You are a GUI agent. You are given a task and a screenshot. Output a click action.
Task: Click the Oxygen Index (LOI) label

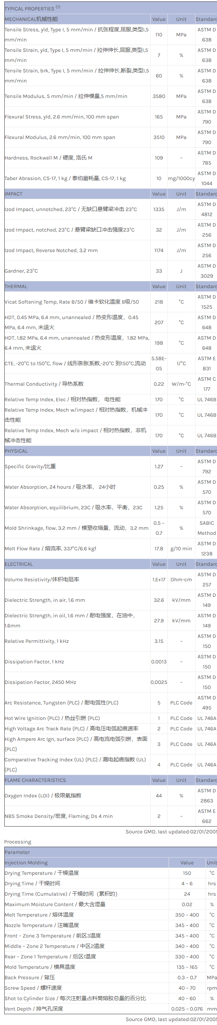(43, 796)
